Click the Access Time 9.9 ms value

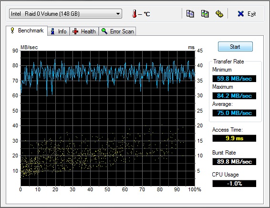click(x=234, y=138)
